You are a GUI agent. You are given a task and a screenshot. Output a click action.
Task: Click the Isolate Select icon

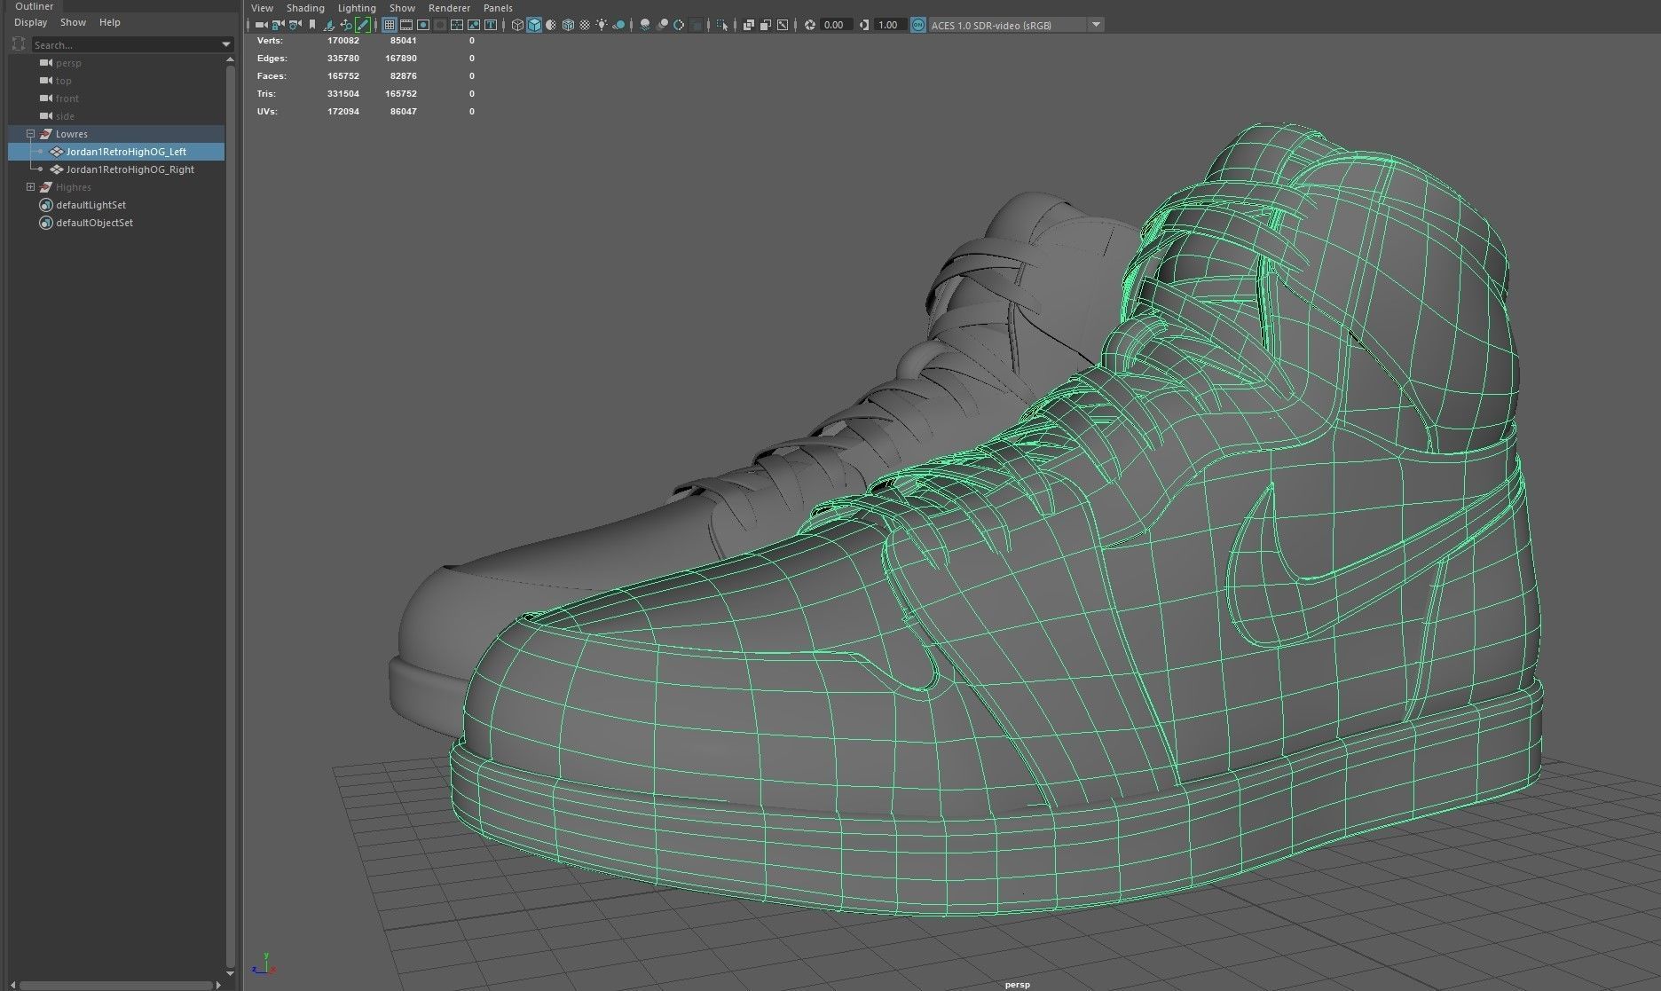tap(722, 25)
